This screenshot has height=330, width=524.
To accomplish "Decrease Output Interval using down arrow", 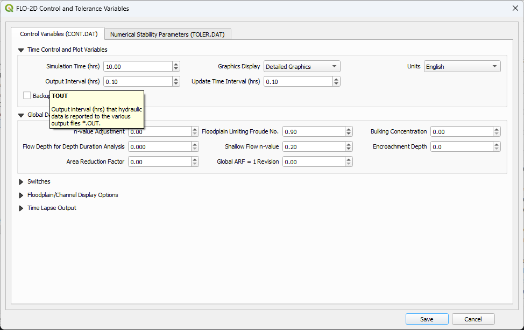I will coord(176,84).
